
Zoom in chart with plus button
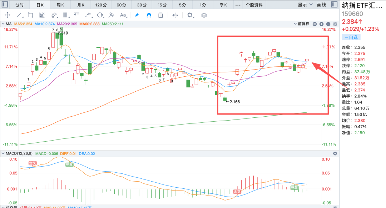tap(322, 24)
